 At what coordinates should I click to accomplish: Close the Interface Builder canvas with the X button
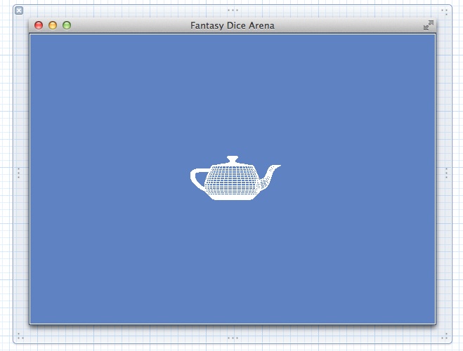[19, 11]
